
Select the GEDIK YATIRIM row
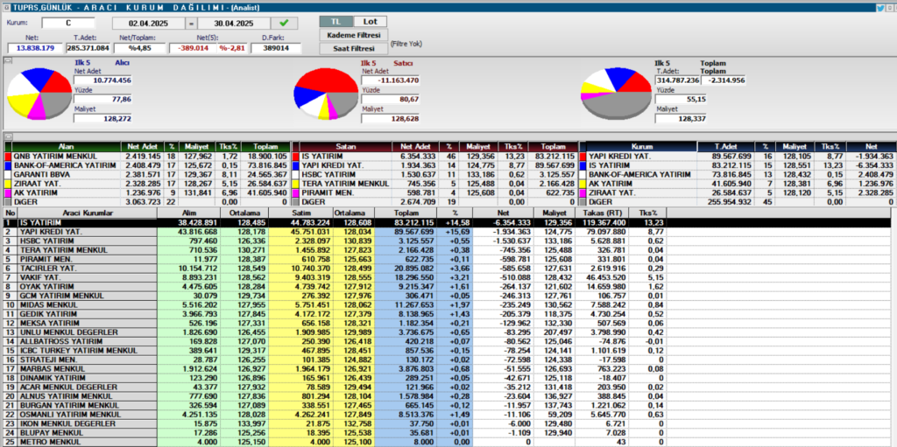point(446,314)
